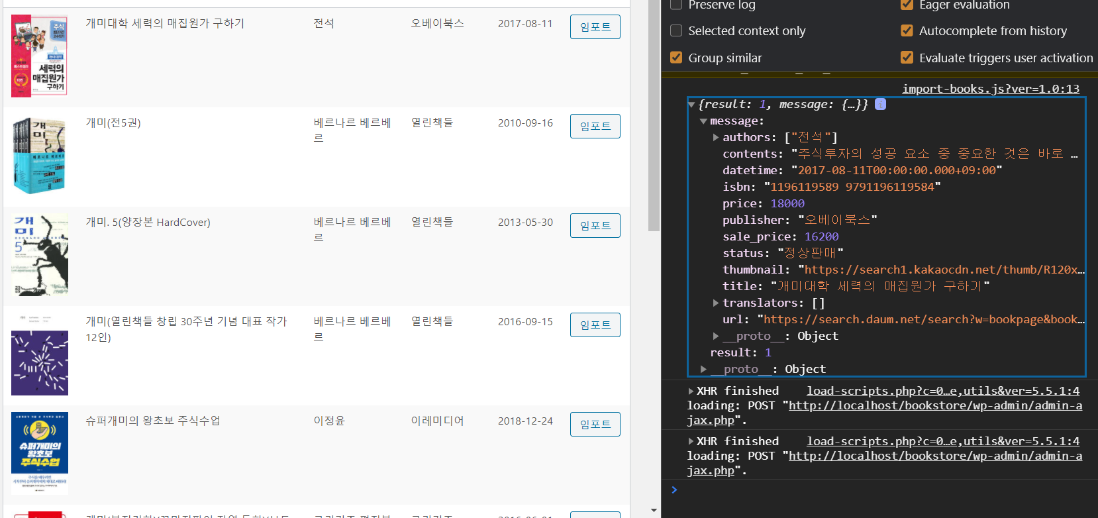
Task: Click 임포트 button for 개미(전5권)
Action: [x=595, y=127]
